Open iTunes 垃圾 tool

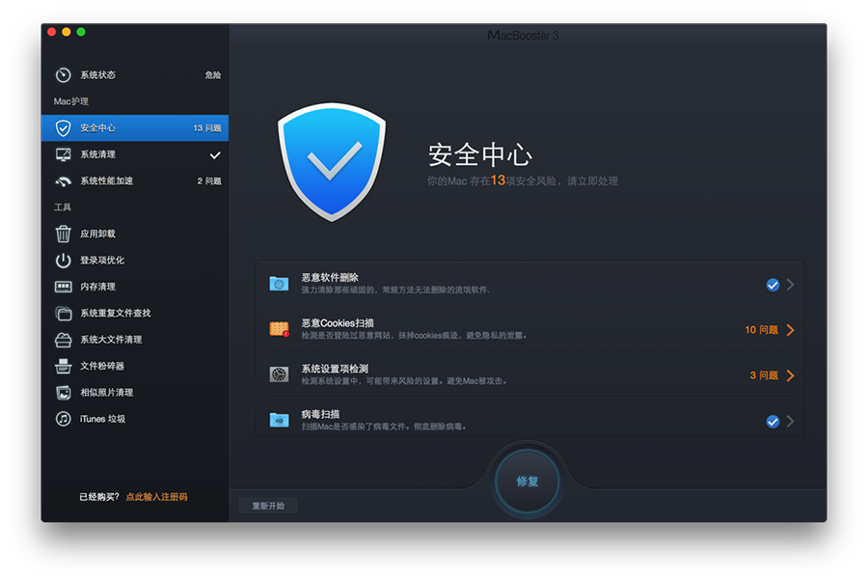coord(135,419)
